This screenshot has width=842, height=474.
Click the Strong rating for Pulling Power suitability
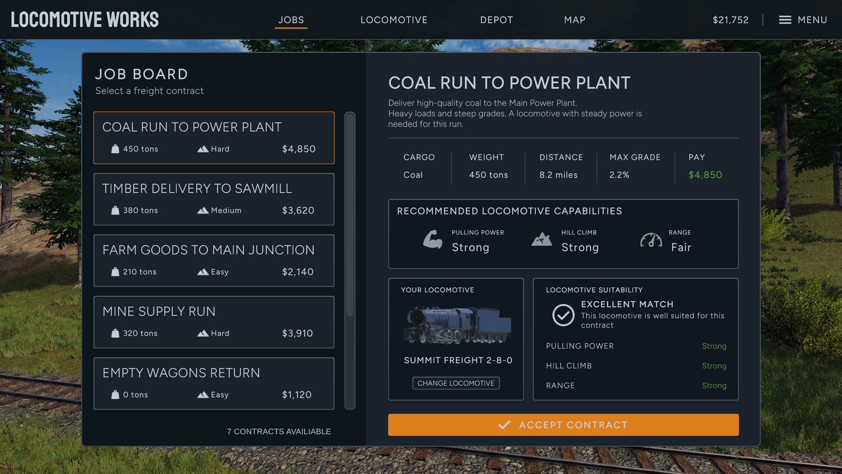(x=714, y=346)
